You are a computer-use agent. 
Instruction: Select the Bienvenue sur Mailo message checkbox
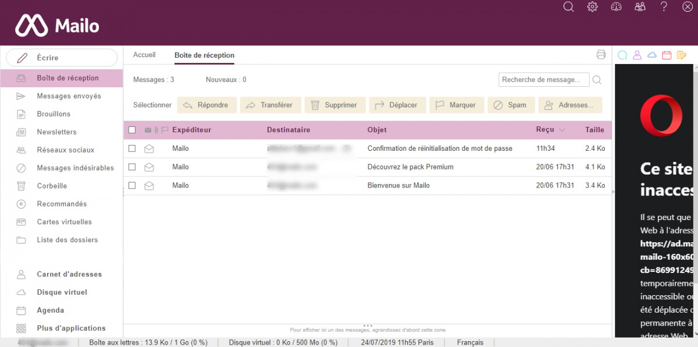132,185
